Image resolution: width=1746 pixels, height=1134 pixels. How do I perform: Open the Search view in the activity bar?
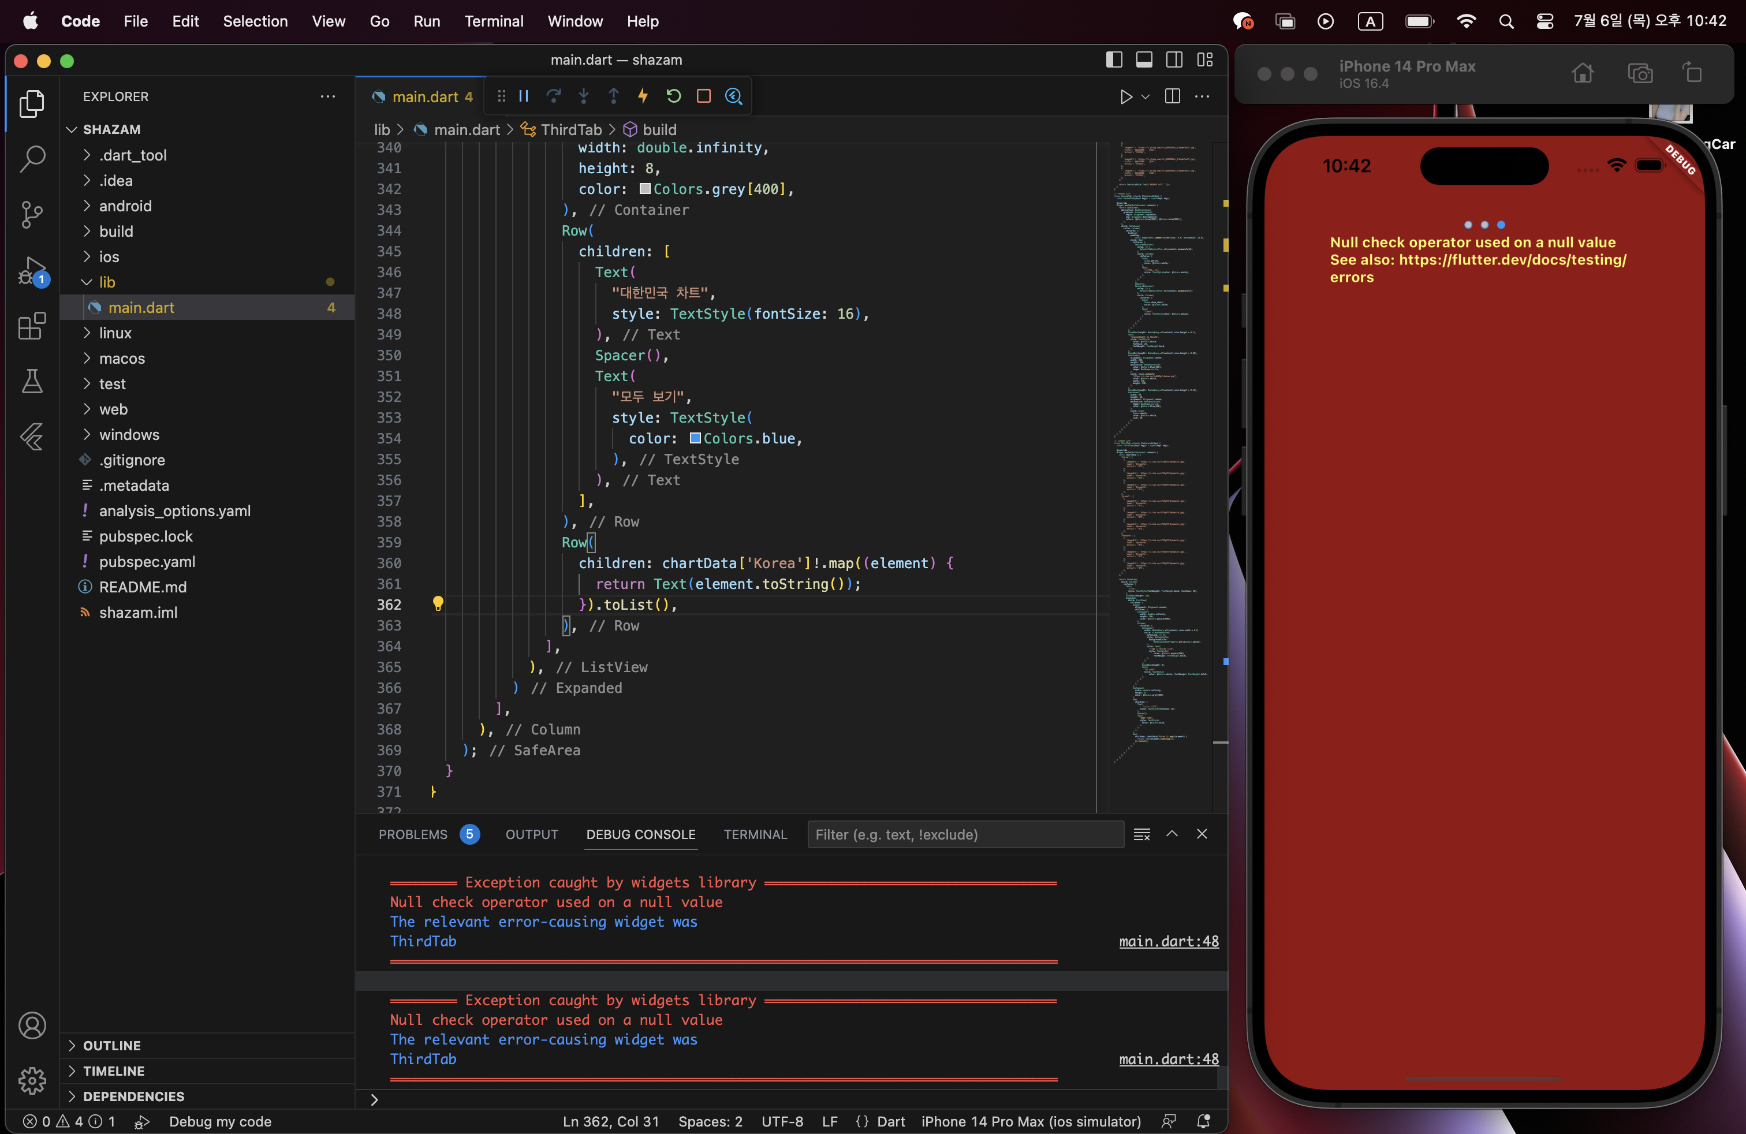(32, 158)
